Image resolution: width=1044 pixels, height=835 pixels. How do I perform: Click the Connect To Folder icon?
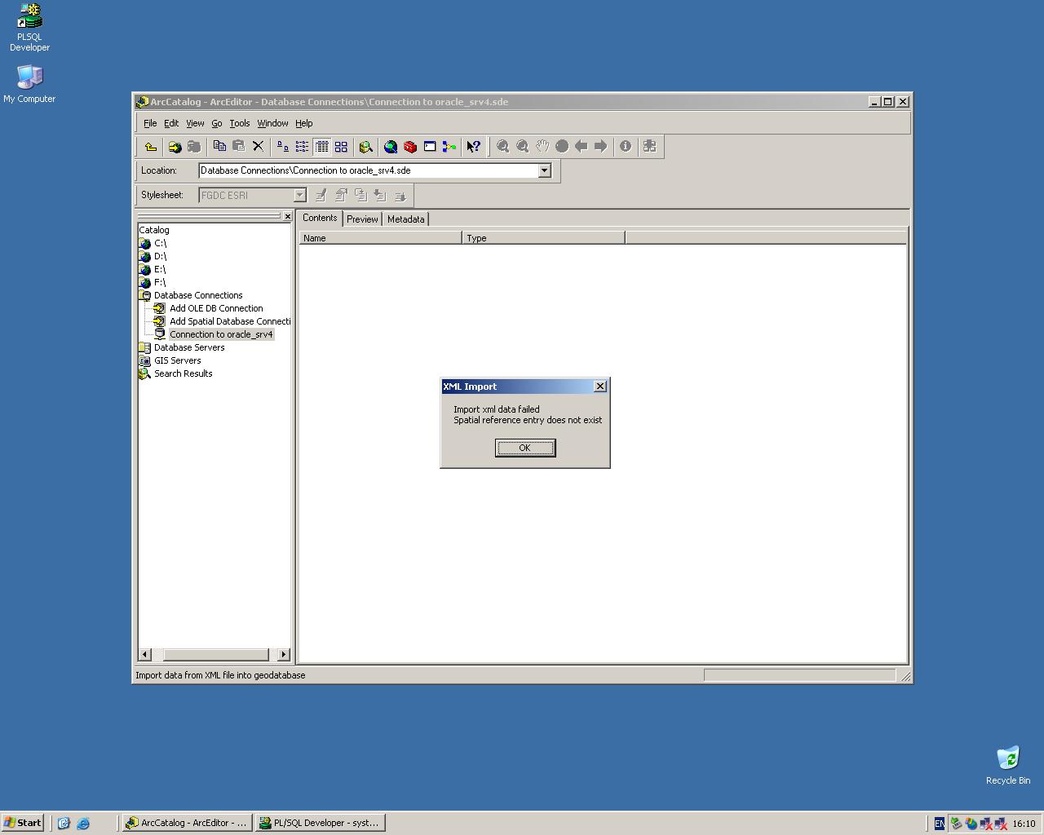point(175,147)
